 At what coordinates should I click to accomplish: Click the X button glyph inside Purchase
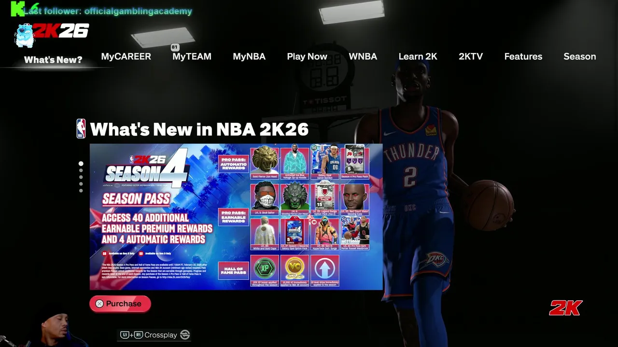point(99,304)
